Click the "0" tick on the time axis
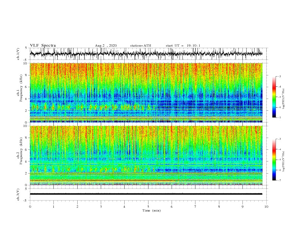300x232 pixels. click(30, 207)
